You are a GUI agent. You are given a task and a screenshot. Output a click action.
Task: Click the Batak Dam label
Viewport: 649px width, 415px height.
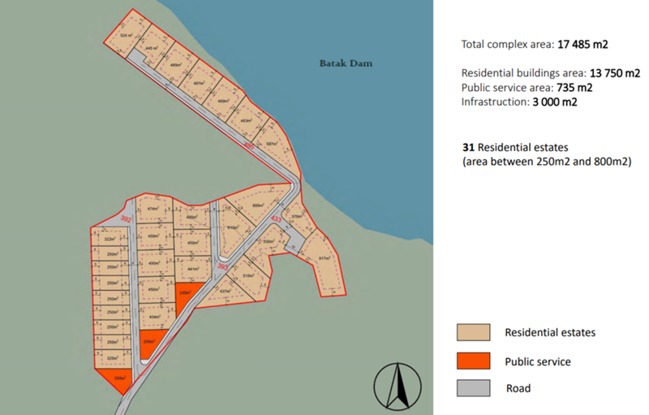[344, 63]
